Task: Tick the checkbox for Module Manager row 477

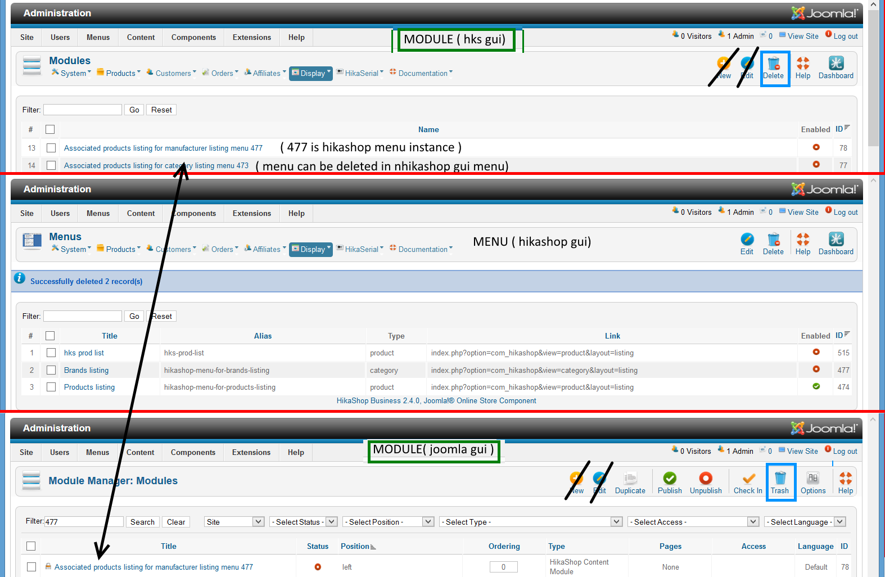Action: click(31, 567)
